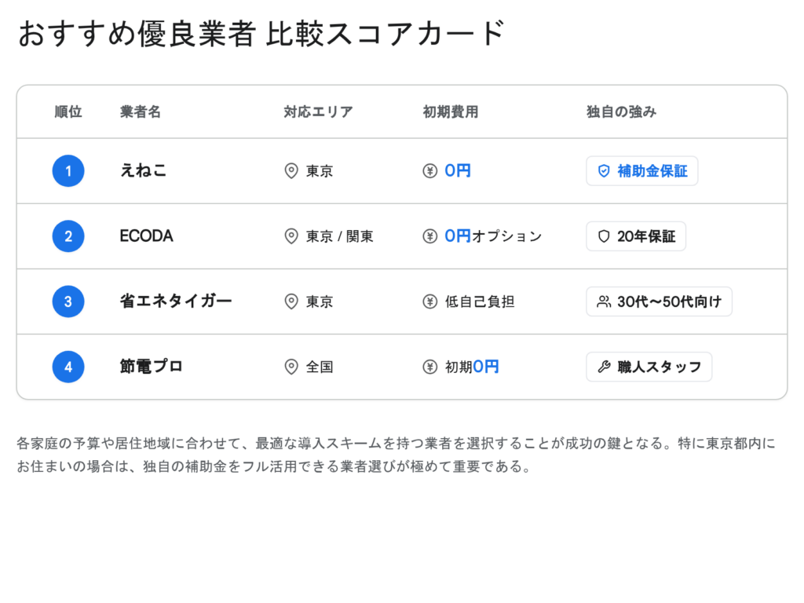This screenshot has height=603, width=804.
Task: Open the ECODA company name
Action: [x=146, y=236]
